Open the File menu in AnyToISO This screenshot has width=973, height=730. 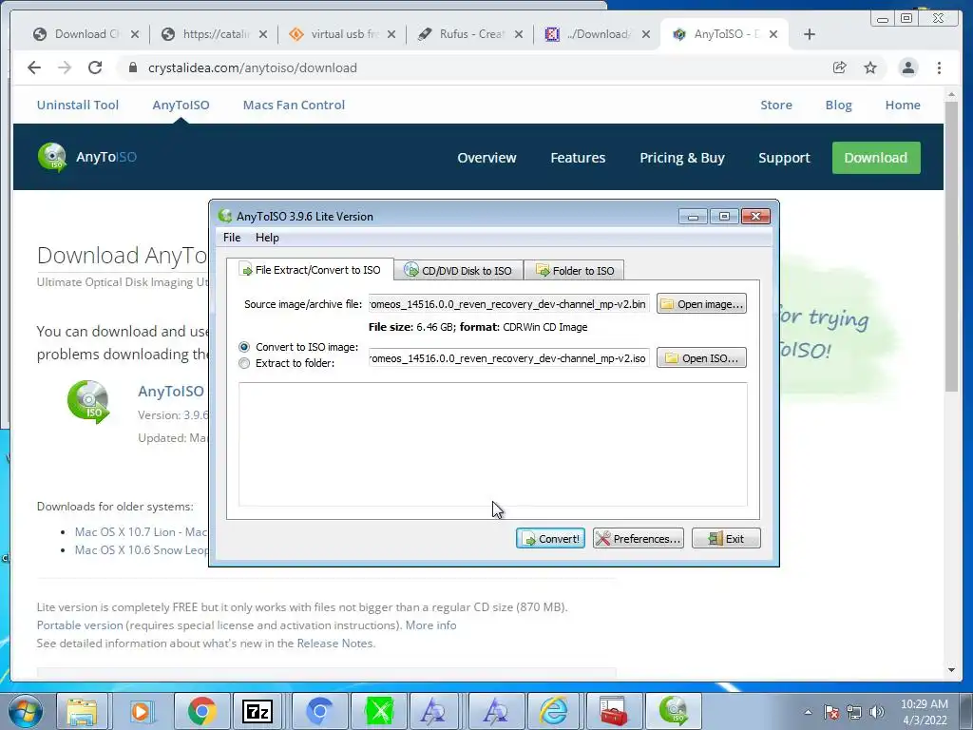232,238
